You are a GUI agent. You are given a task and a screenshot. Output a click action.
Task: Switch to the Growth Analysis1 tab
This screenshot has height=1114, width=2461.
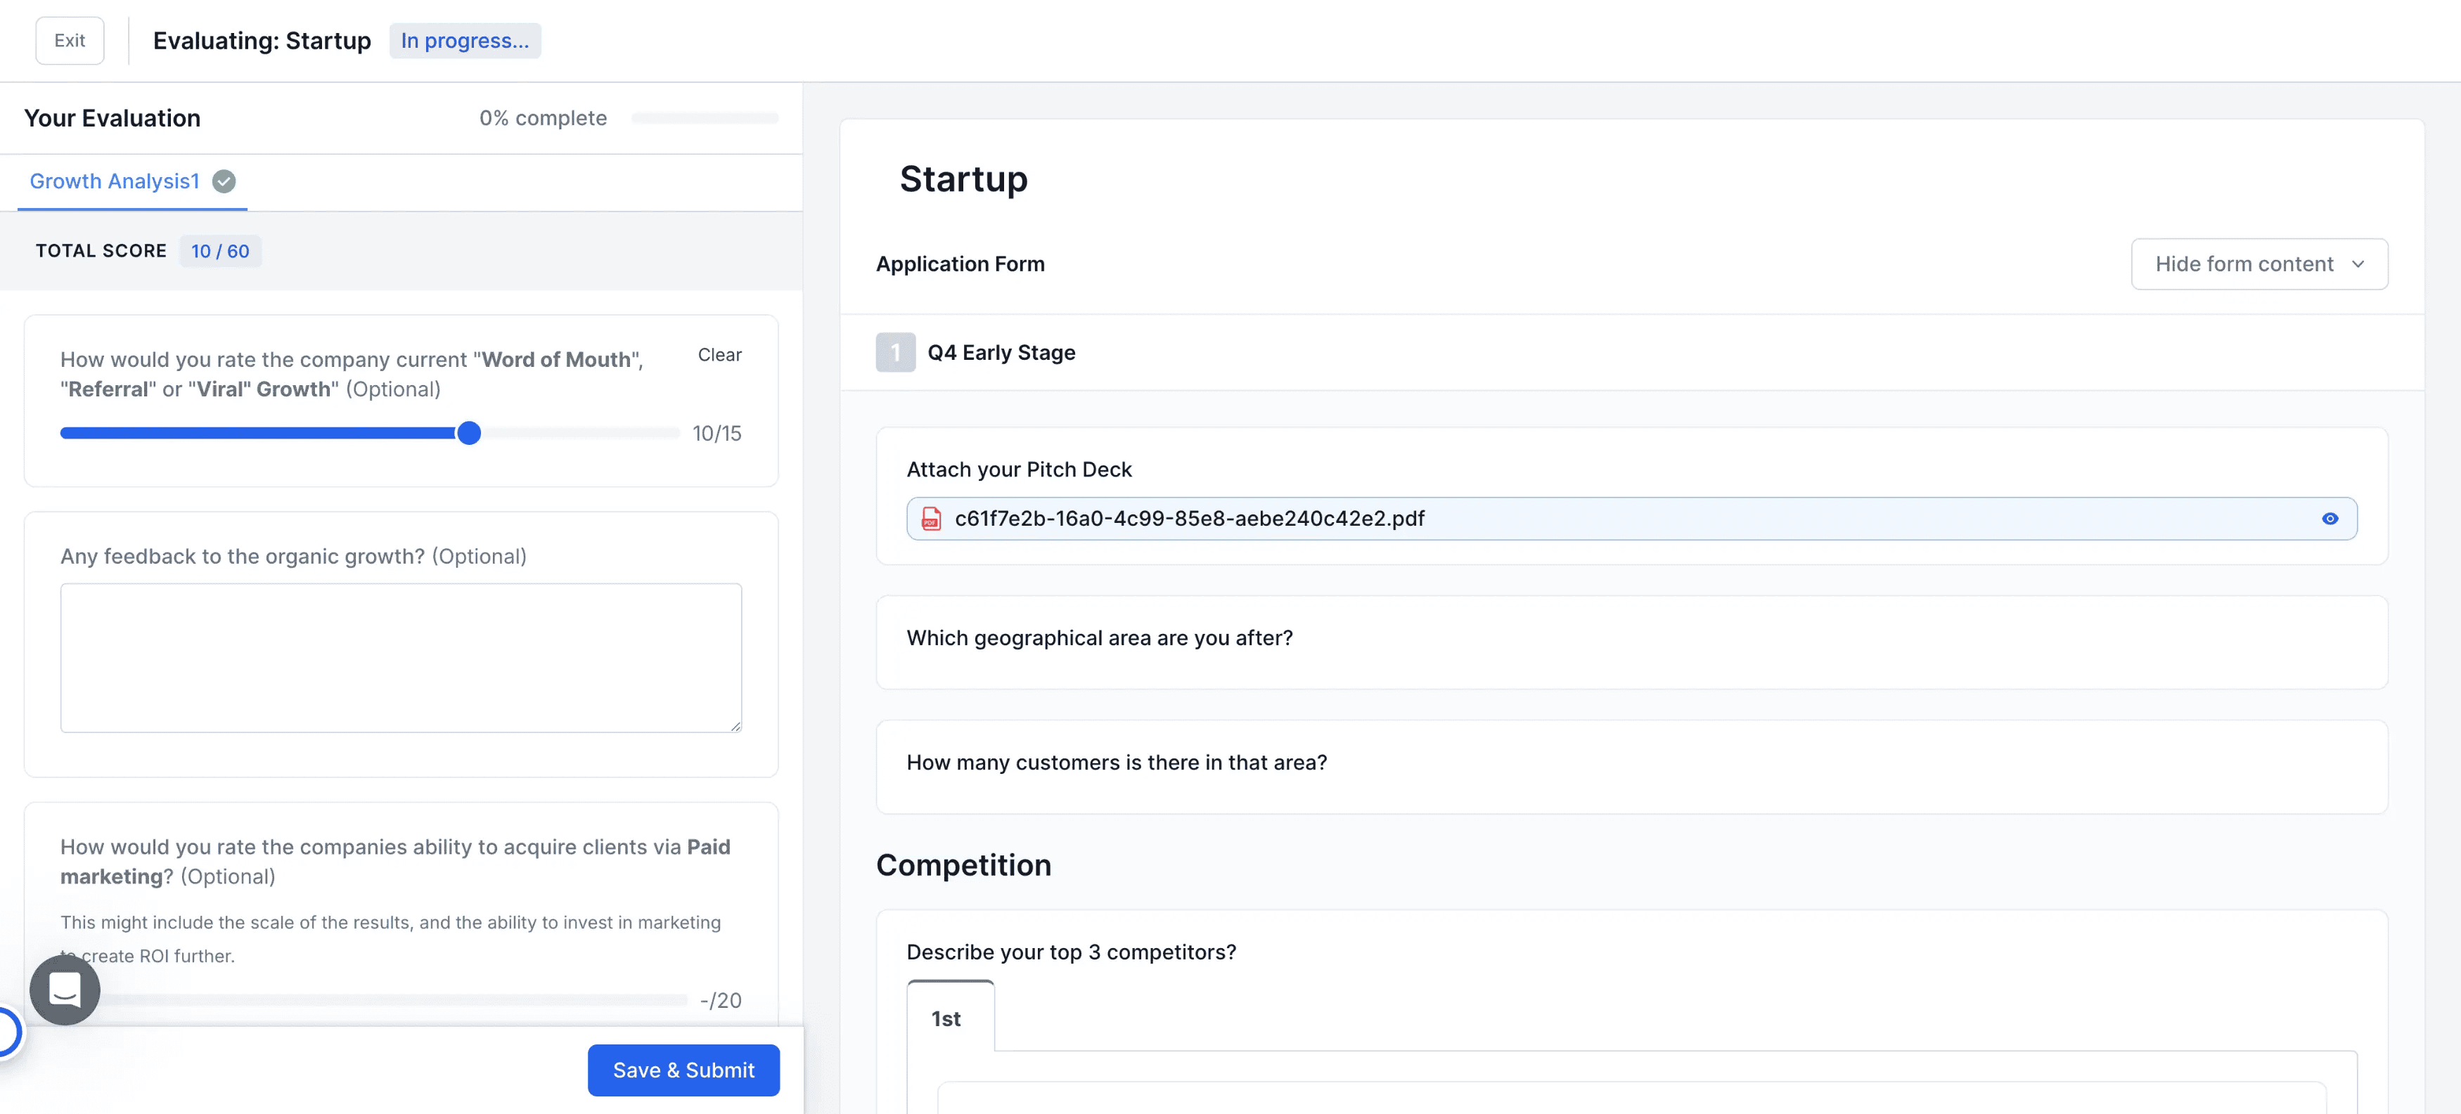point(115,181)
